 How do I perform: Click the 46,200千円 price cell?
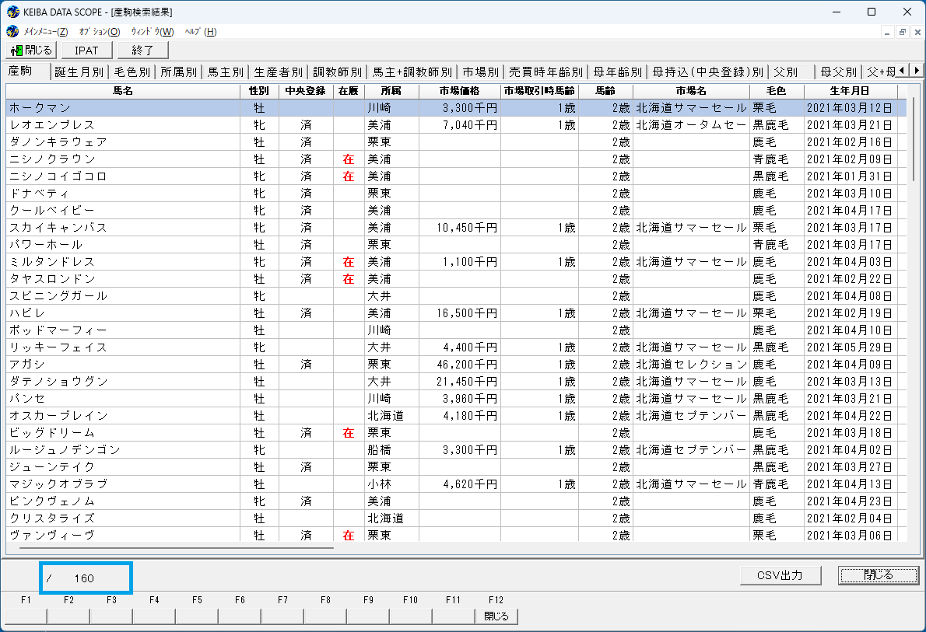(x=460, y=365)
